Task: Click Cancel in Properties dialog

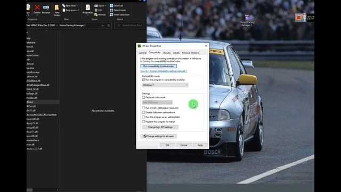Action: [184, 145]
